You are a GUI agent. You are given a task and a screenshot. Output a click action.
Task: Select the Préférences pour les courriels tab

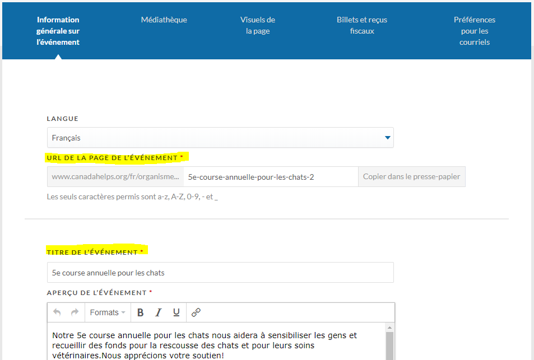click(475, 31)
